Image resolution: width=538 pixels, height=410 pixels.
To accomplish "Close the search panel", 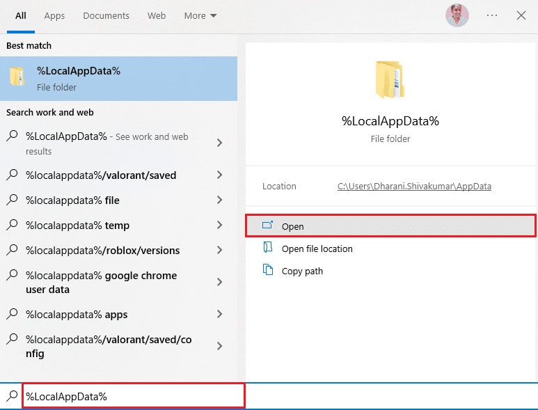I will click(x=521, y=15).
